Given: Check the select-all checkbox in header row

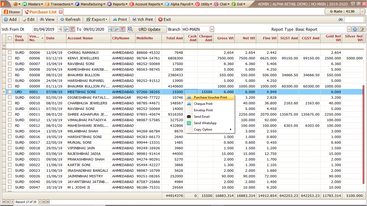Looking at the screenshot, I should [x=10, y=38].
